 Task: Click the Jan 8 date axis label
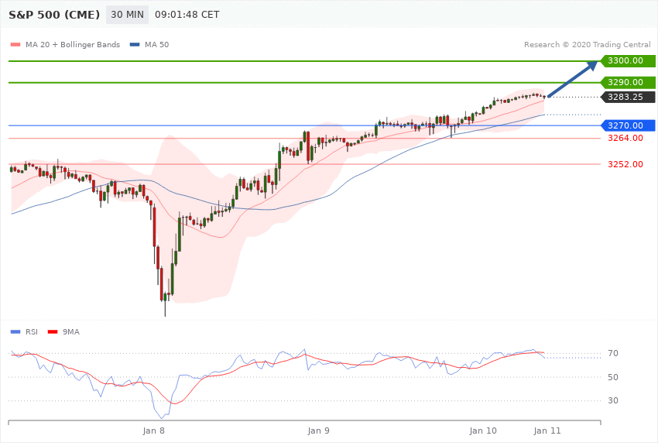click(153, 431)
